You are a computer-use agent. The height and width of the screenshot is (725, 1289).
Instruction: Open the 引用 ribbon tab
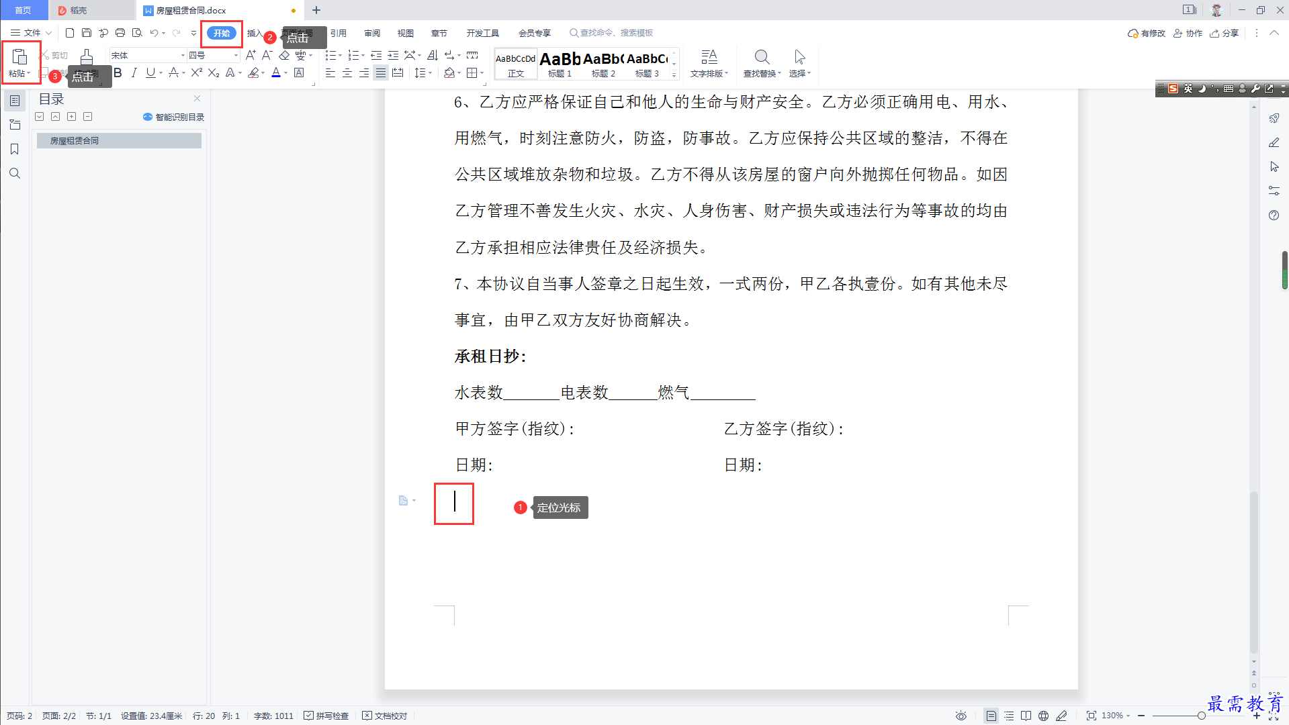[339, 33]
